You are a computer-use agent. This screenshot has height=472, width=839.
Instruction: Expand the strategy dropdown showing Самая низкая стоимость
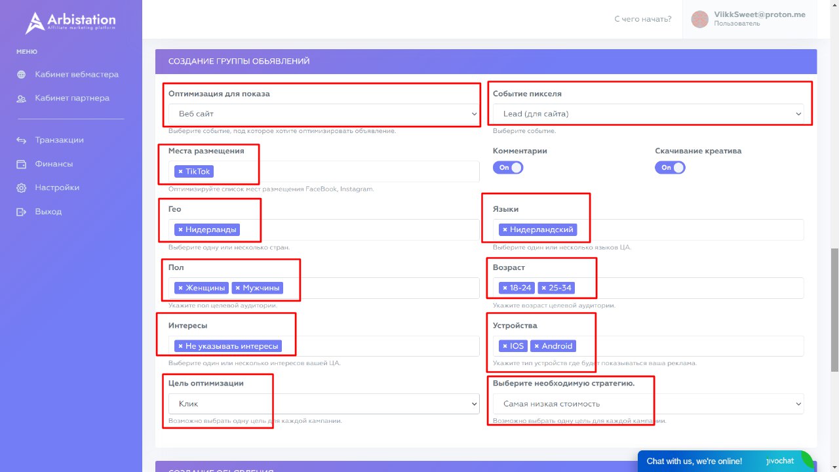click(648, 404)
